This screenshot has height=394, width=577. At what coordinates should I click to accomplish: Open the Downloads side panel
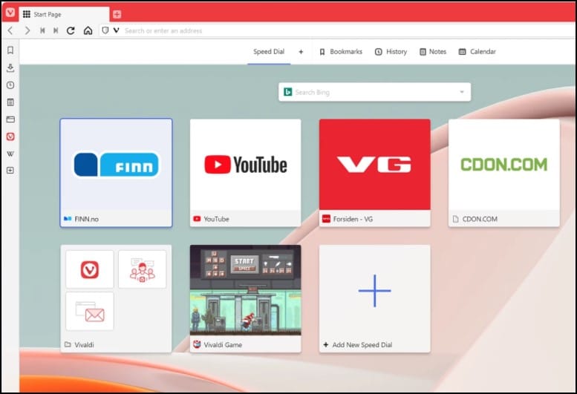[10, 68]
